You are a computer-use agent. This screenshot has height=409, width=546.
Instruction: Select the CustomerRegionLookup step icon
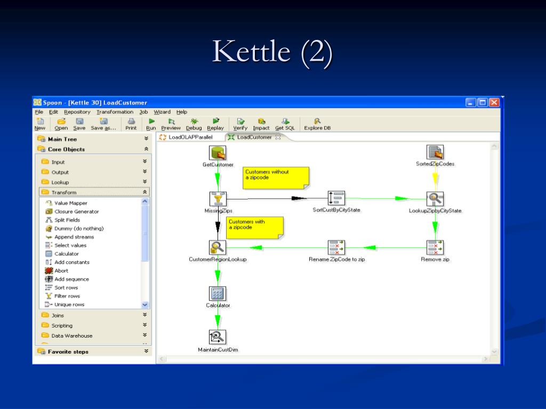(218, 248)
